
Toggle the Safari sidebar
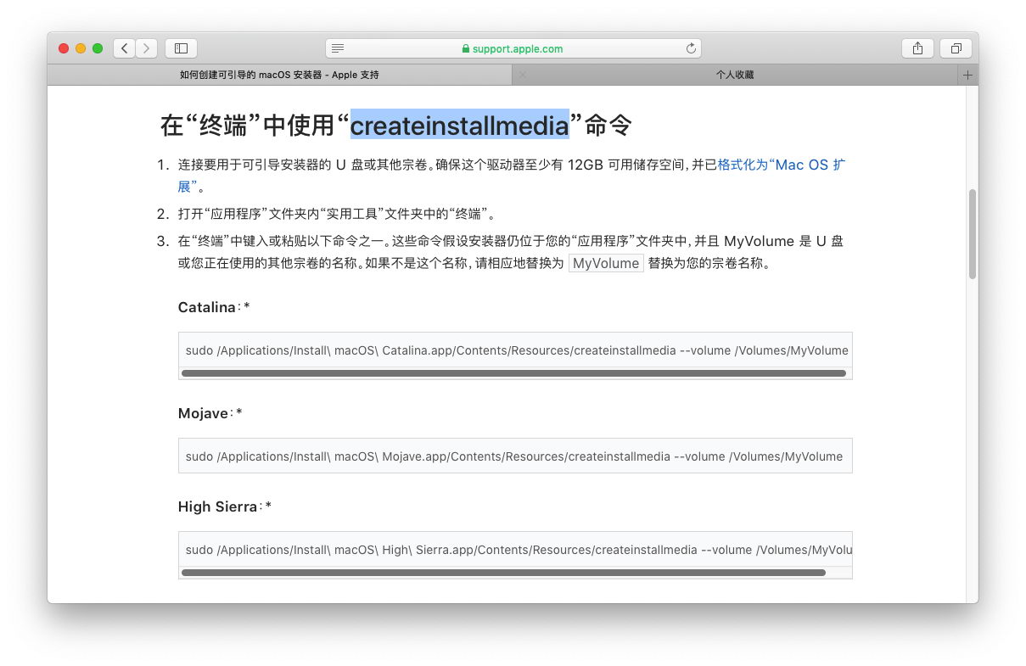(181, 48)
